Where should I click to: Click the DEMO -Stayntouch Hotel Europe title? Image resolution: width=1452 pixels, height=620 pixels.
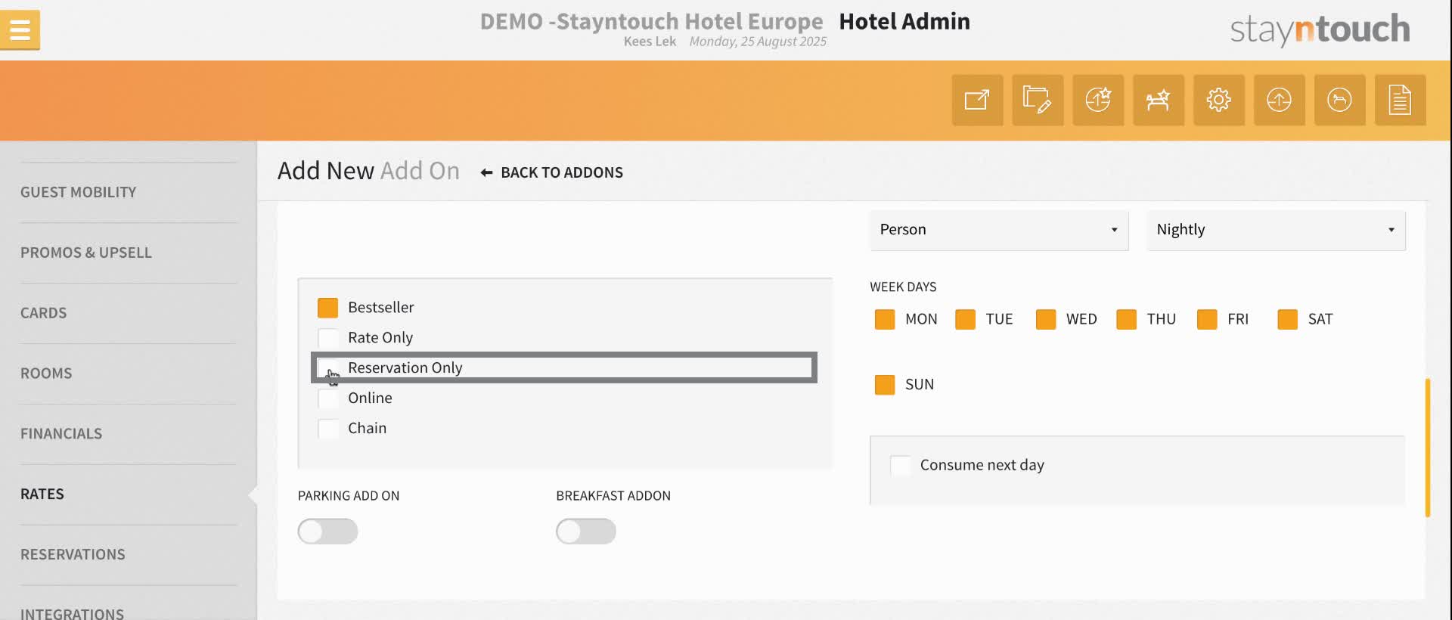(651, 22)
